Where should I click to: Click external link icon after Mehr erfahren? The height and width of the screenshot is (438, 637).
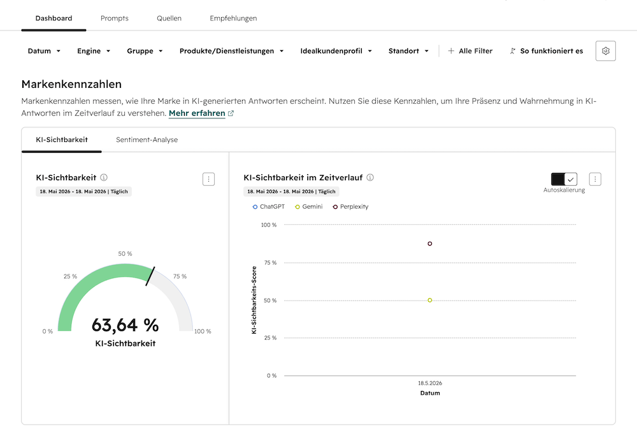tap(231, 113)
